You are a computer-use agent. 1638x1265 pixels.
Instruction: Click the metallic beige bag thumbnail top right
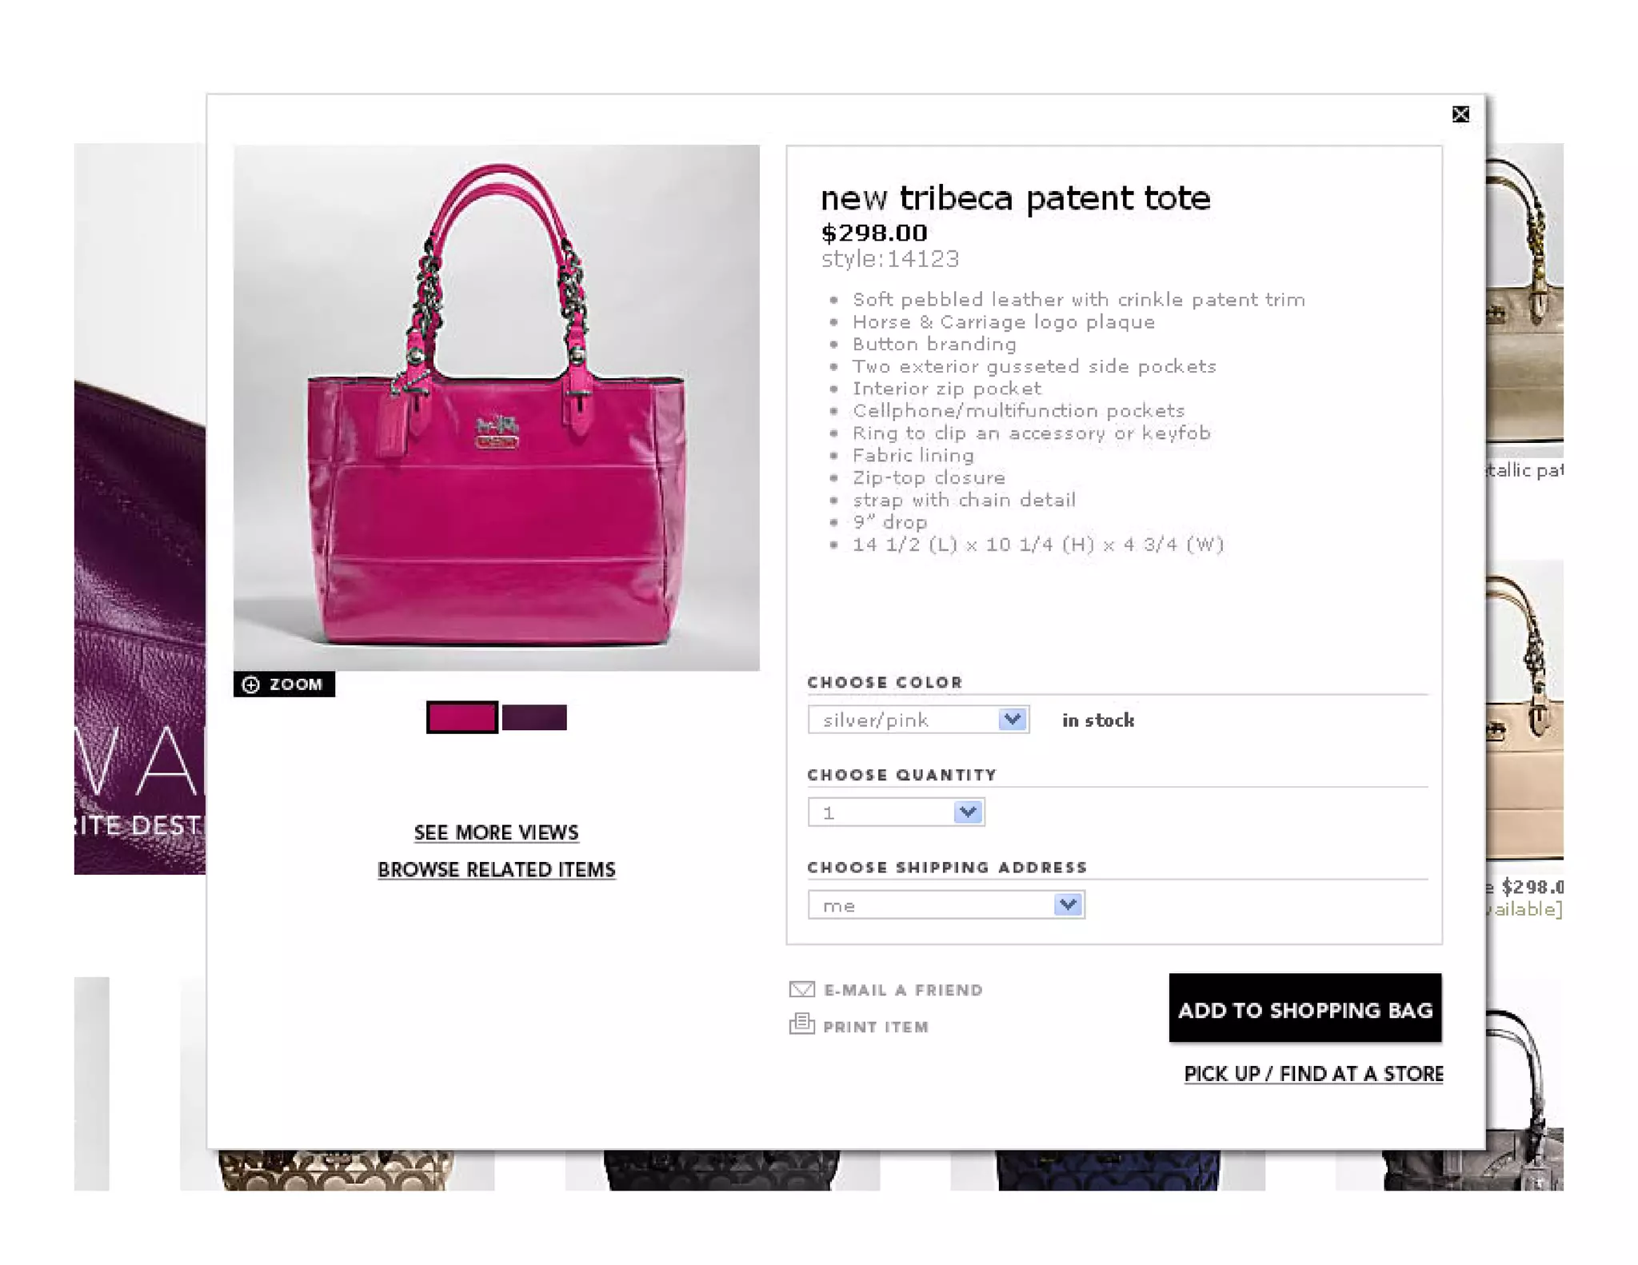[x=1524, y=300]
